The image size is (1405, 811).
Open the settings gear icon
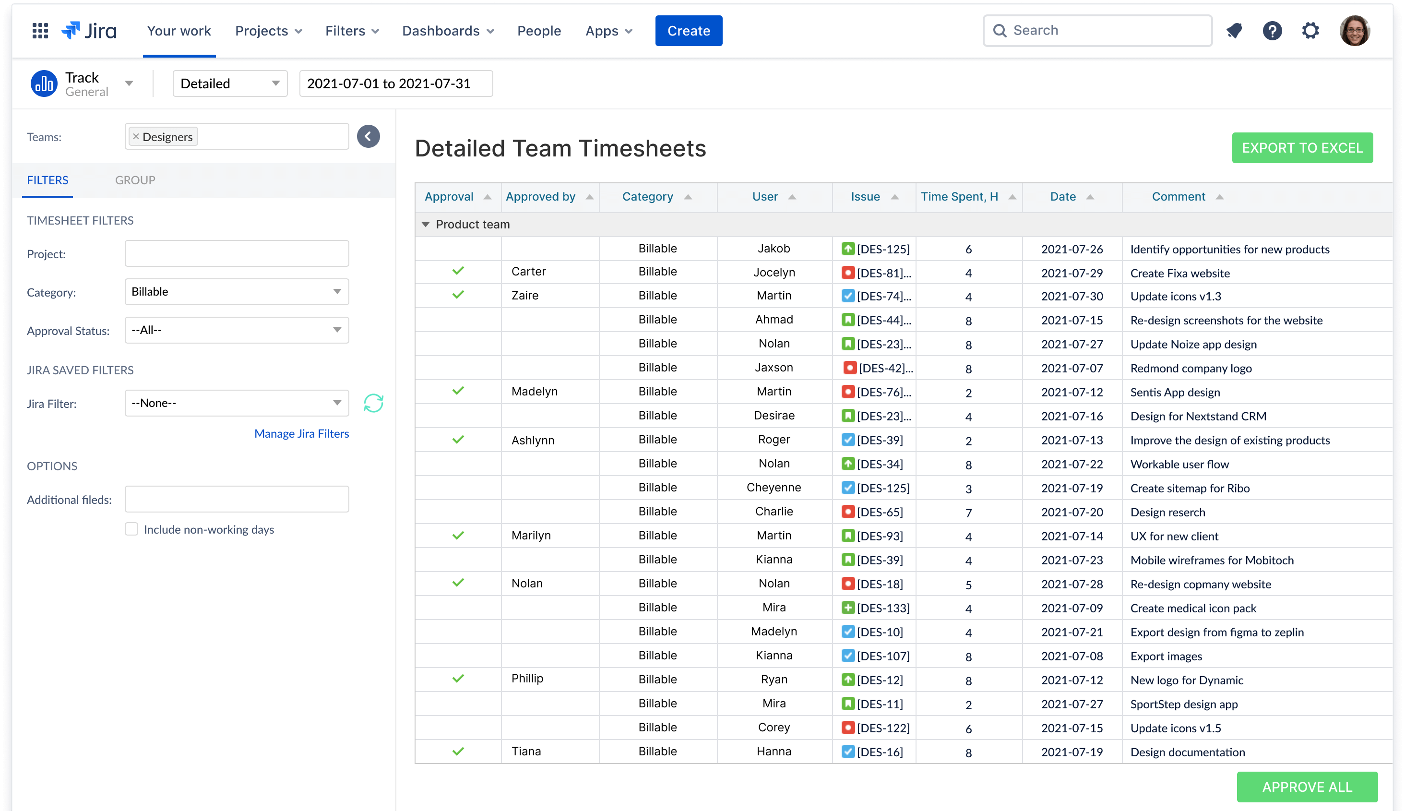coord(1310,31)
